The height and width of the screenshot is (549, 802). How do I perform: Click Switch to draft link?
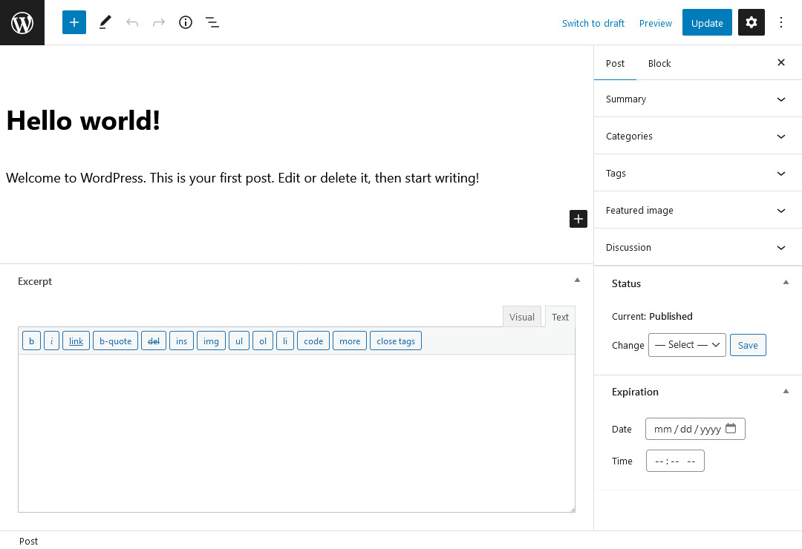(x=593, y=23)
